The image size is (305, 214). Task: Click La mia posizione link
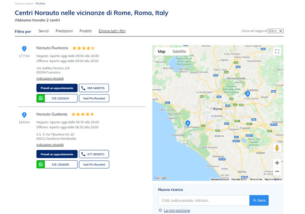tap(177, 210)
